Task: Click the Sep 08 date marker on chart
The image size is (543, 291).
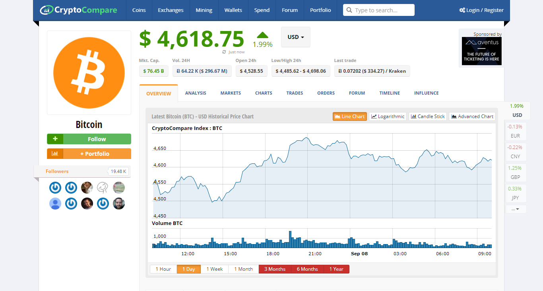Action: click(359, 254)
